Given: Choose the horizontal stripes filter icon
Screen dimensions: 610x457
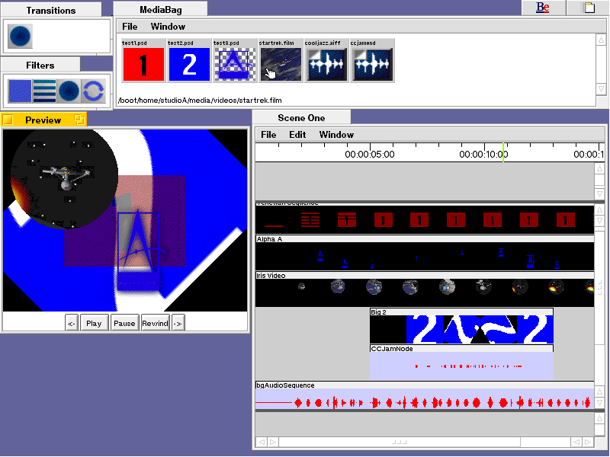Looking at the screenshot, I should coord(44,91).
